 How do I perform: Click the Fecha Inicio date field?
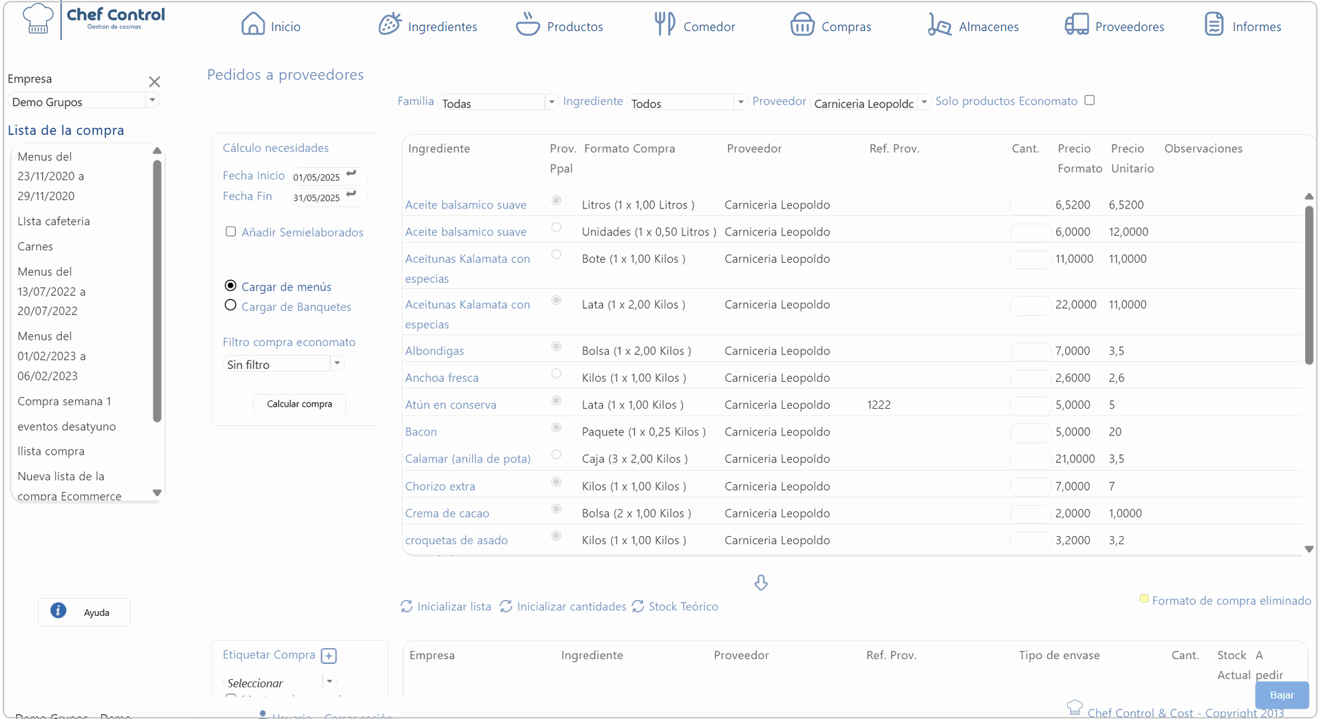[x=316, y=177]
